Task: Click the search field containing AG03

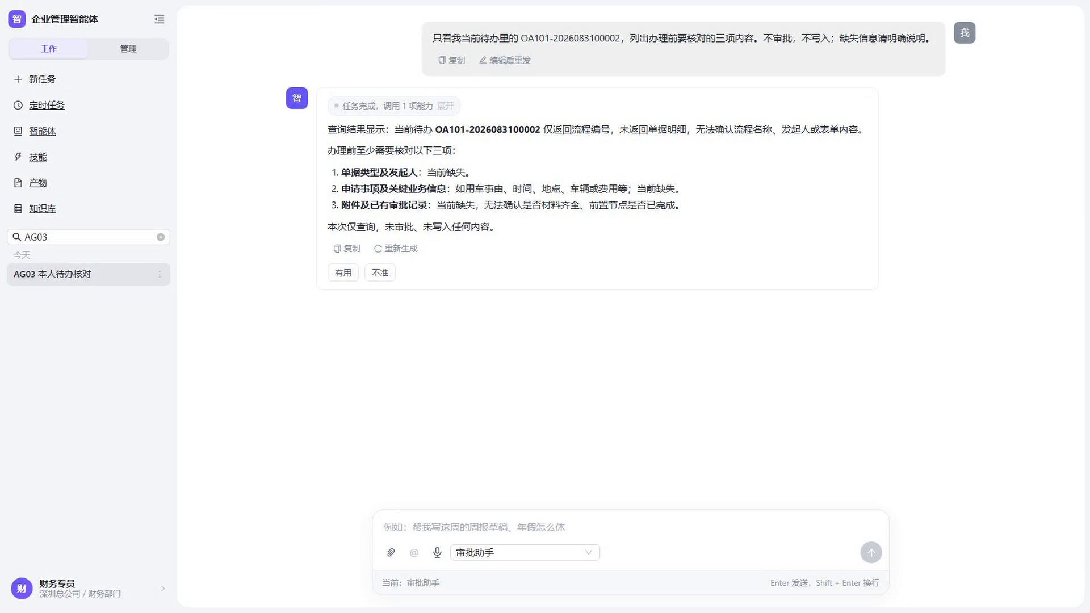Action: pos(88,237)
